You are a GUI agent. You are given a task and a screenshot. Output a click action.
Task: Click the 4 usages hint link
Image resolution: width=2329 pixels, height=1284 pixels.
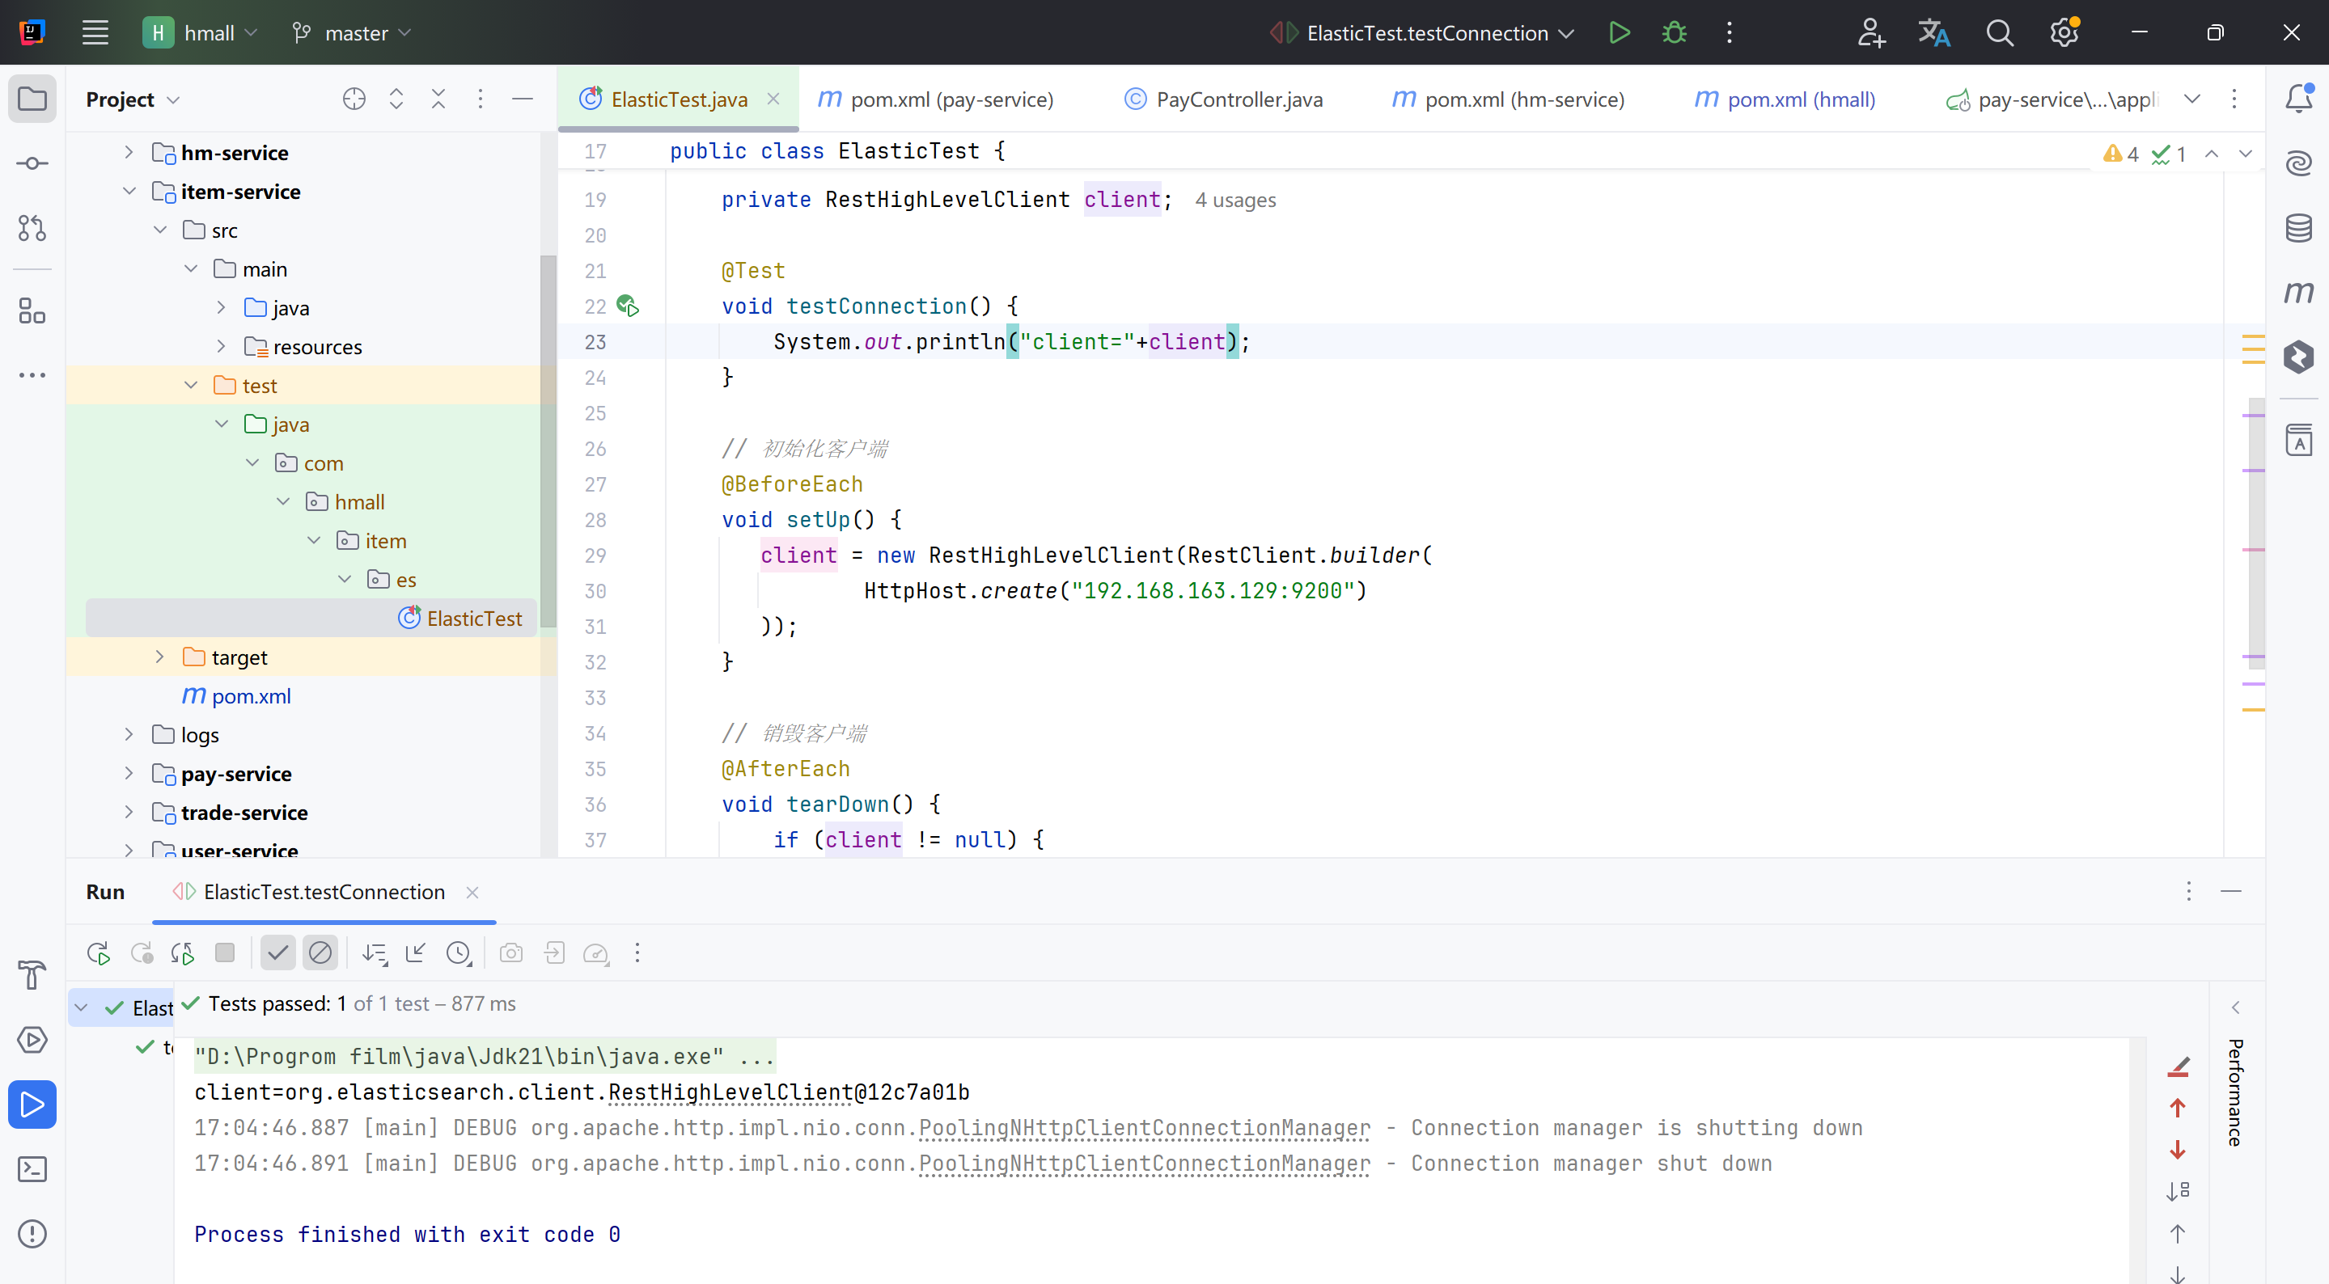pos(1235,201)
